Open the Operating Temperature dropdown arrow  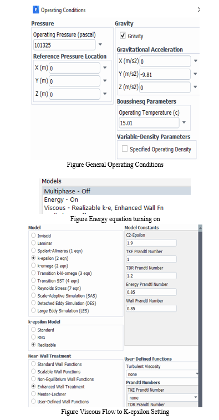(x=184, y=122)
